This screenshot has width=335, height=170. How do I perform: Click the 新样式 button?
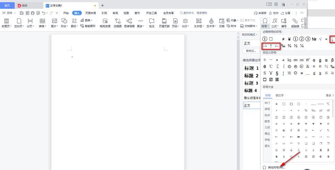tap(250, 51)
